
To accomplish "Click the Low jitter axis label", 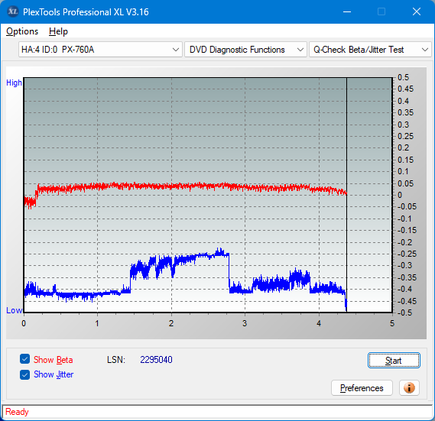I will click(x=15, y=310).
